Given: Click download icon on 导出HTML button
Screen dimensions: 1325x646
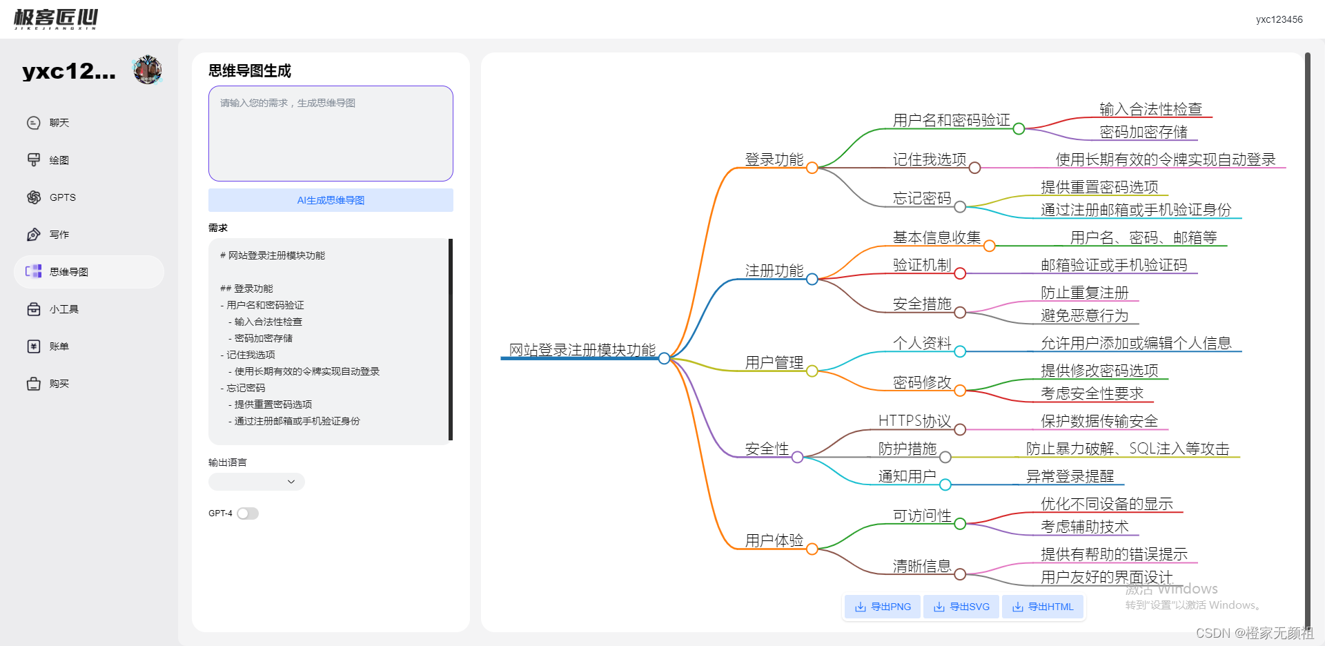Looking at the screenshot, I should coord(1017,607).
